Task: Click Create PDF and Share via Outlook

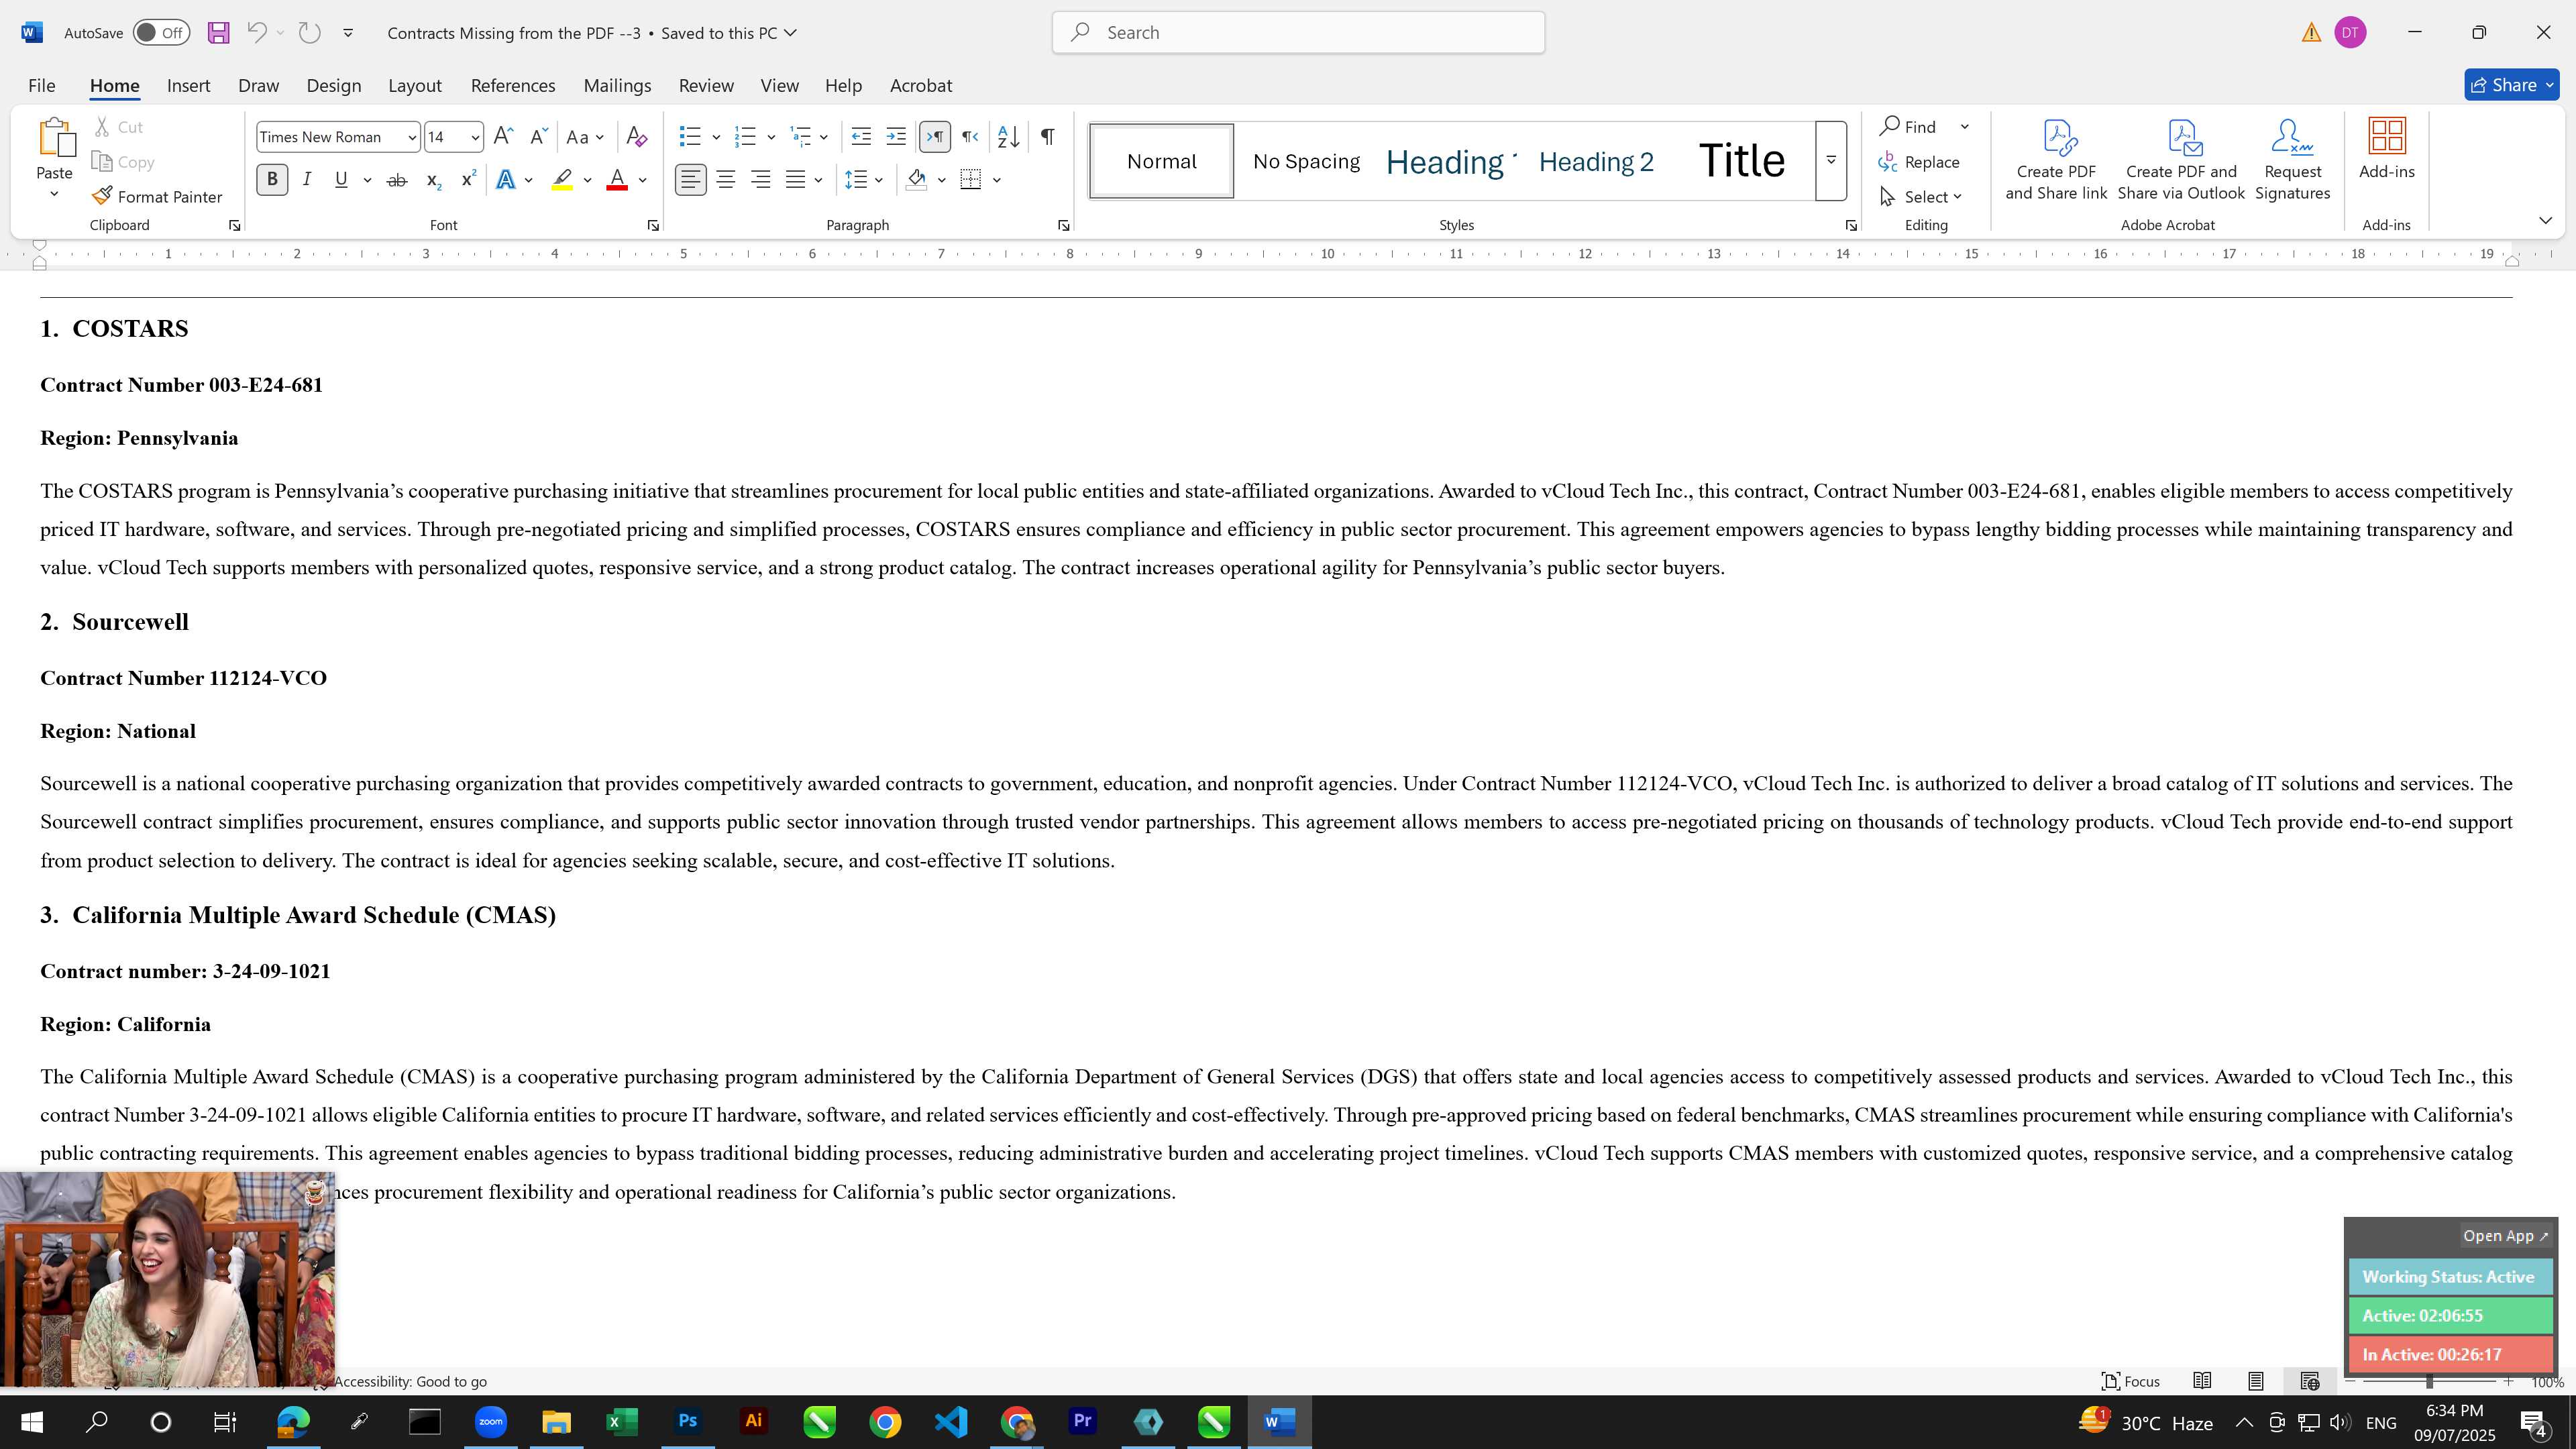Action: (2181, 160)
